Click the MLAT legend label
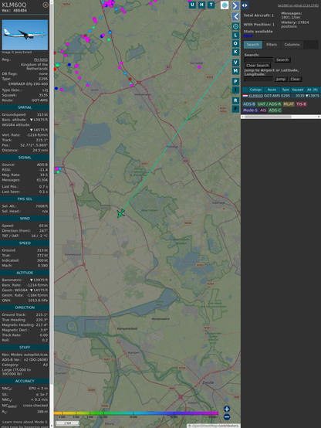This screenshot has height=428, width=321. 289,104
